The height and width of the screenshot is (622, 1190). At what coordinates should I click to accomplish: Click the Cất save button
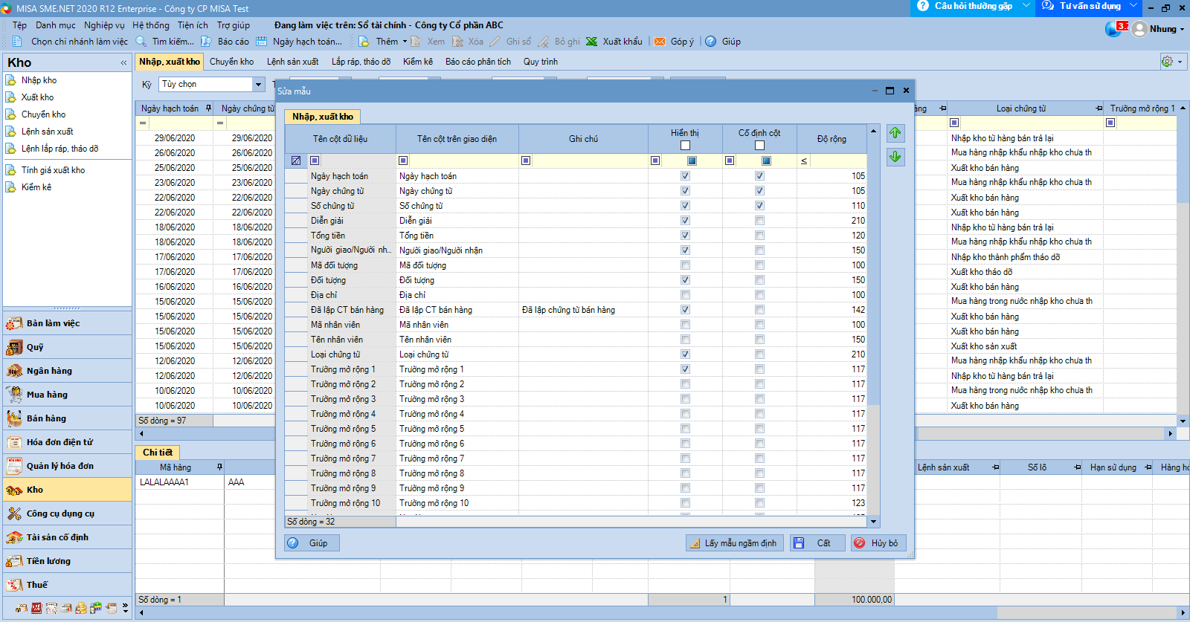point(817,543)
